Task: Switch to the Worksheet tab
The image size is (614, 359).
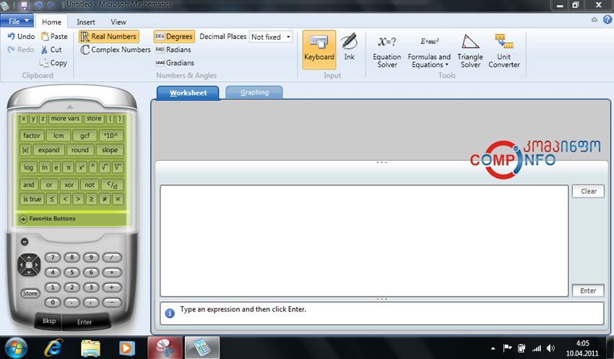Action: pyautogui.click(x=188, y=93)
